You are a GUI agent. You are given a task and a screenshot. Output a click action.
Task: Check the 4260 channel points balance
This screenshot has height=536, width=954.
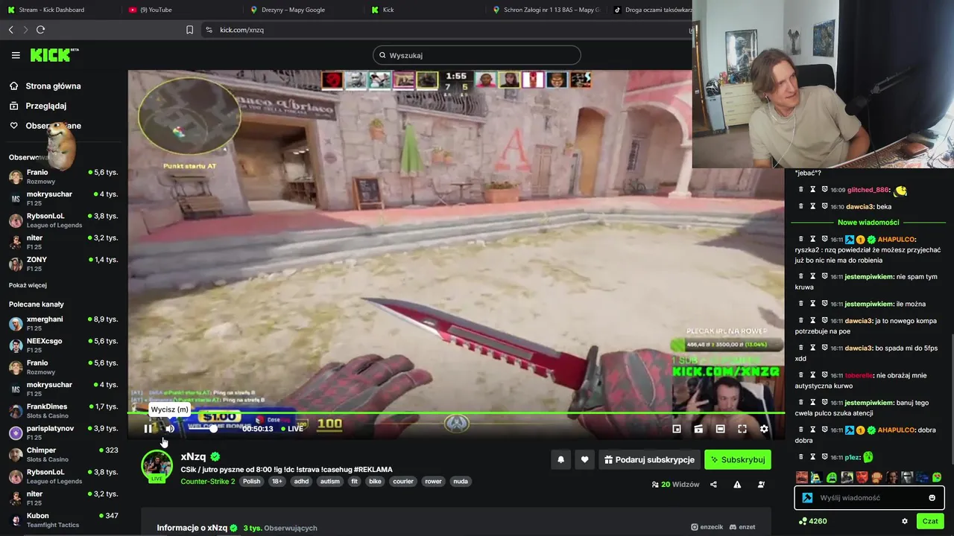pyautogui.click(x=812, y=521)
